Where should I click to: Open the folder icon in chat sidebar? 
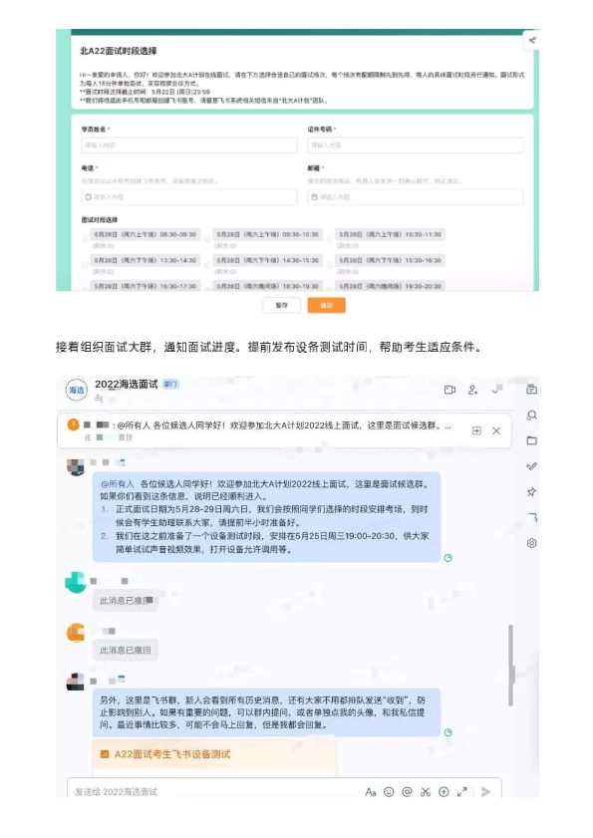(531, 440)
